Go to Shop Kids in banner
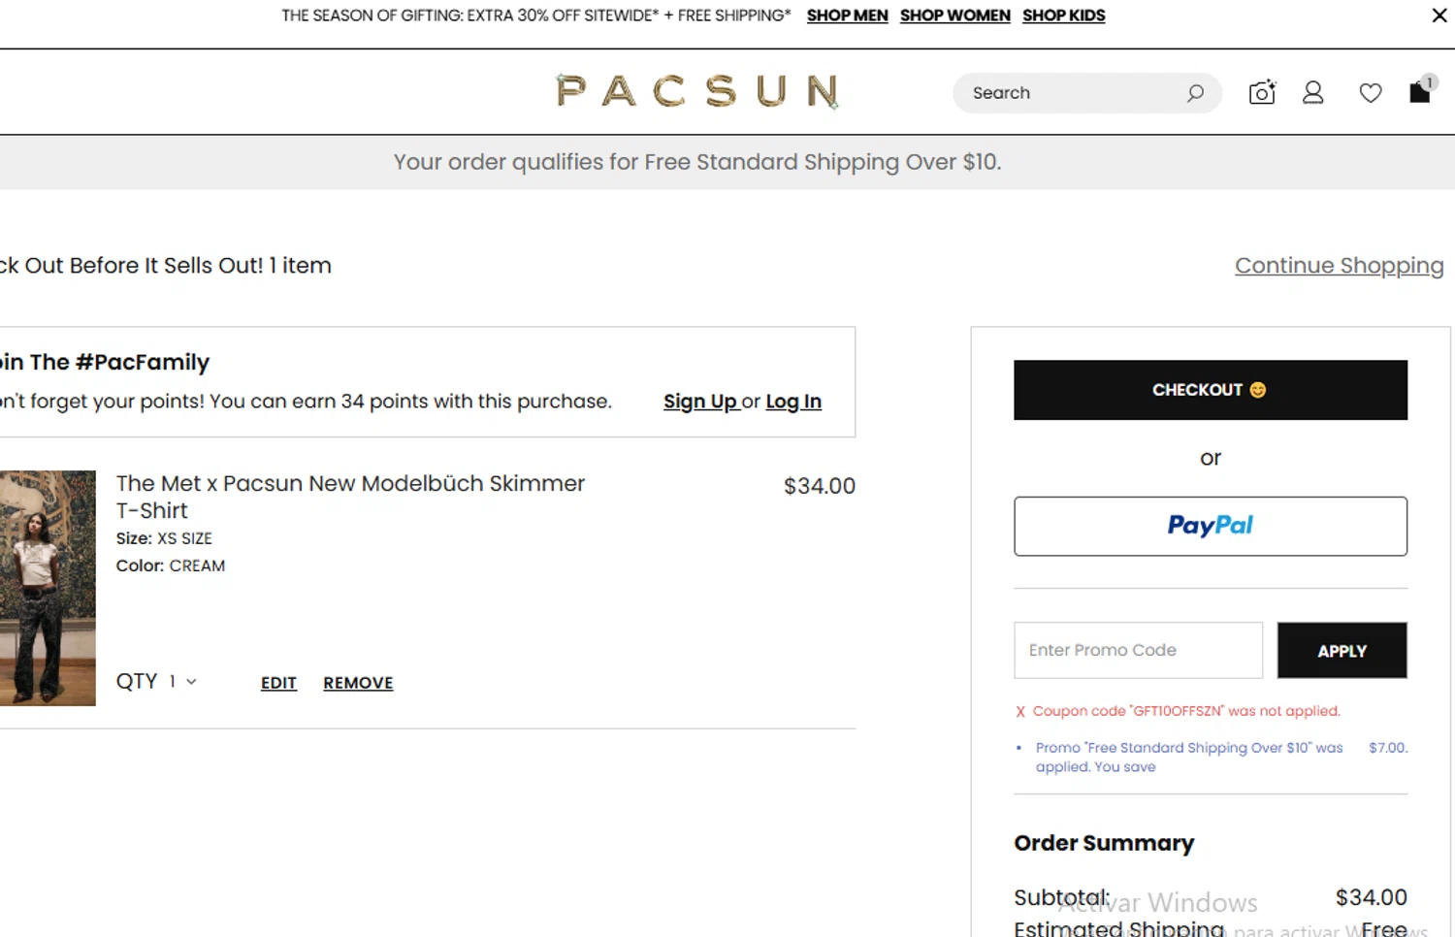Image resolution: width=1455 pixels, height=937 pixels. [1063, 16]
